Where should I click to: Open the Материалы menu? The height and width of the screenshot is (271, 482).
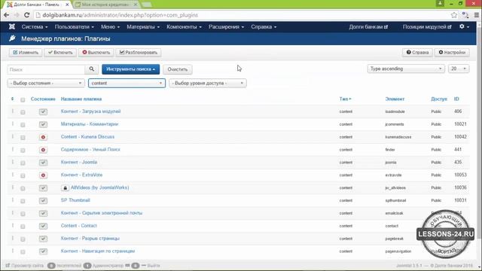point(143,27)
